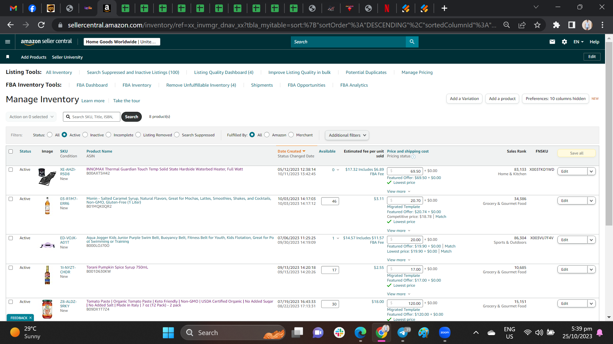This screenshot has width=613, height=344.
Task: Open the Facebook browser tab
Action: point(32,8)
